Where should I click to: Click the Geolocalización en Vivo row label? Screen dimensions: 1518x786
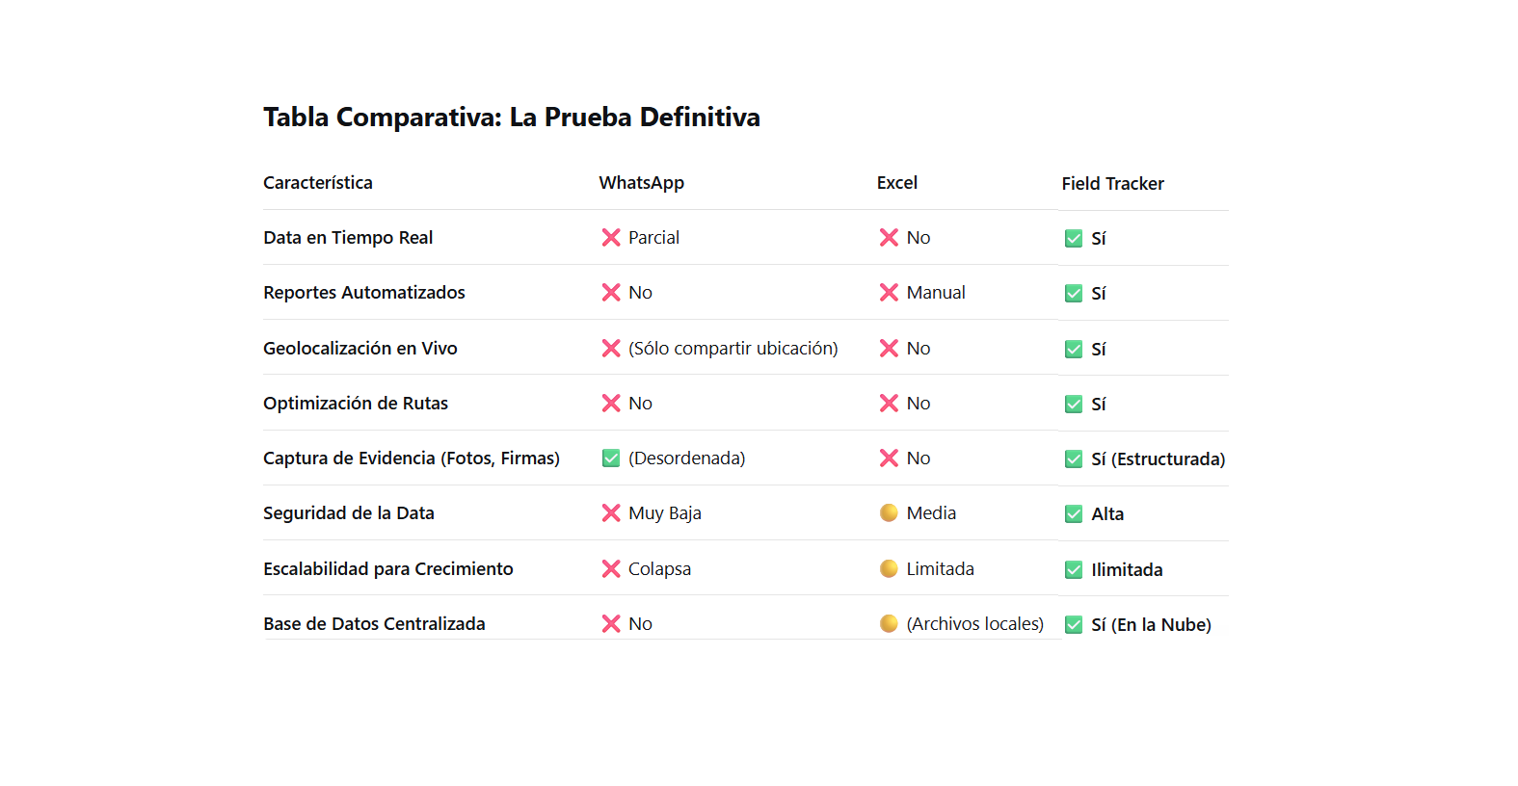(360, 349)
